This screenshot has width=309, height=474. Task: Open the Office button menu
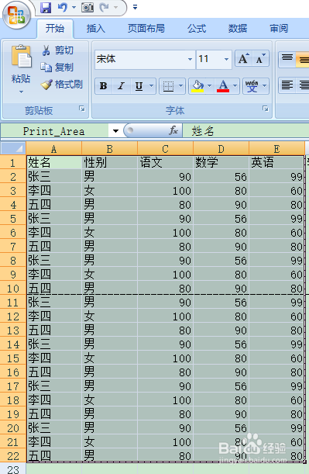tap(17, 15)
